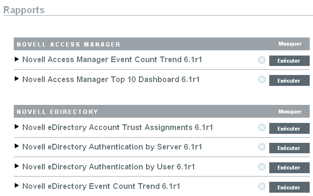Click delete icon for eDirectory Authentication by User
Viewport: 313px width, 196px height.
pos(262,167)
